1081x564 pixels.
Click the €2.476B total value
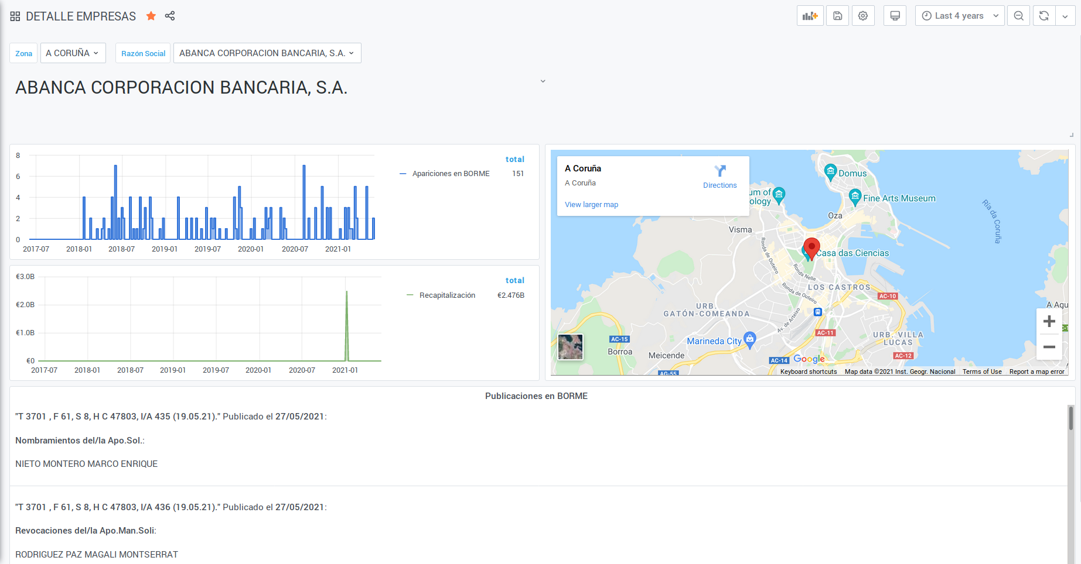511,295
